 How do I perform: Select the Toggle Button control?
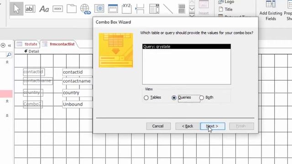point(182,9)
